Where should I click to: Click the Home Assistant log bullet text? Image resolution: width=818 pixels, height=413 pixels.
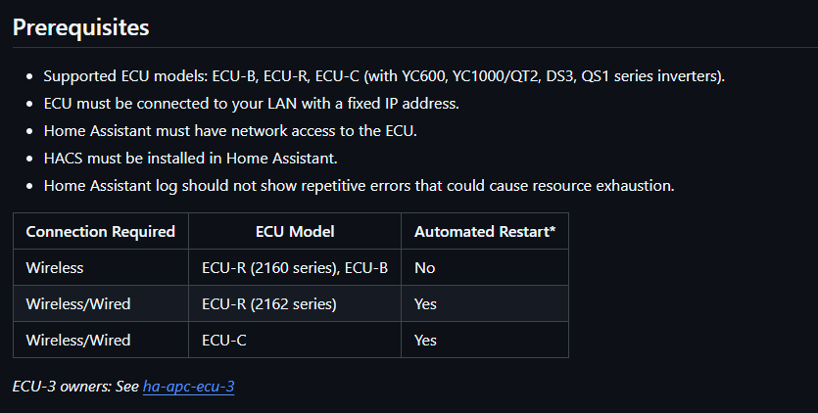tap(359, 185)
